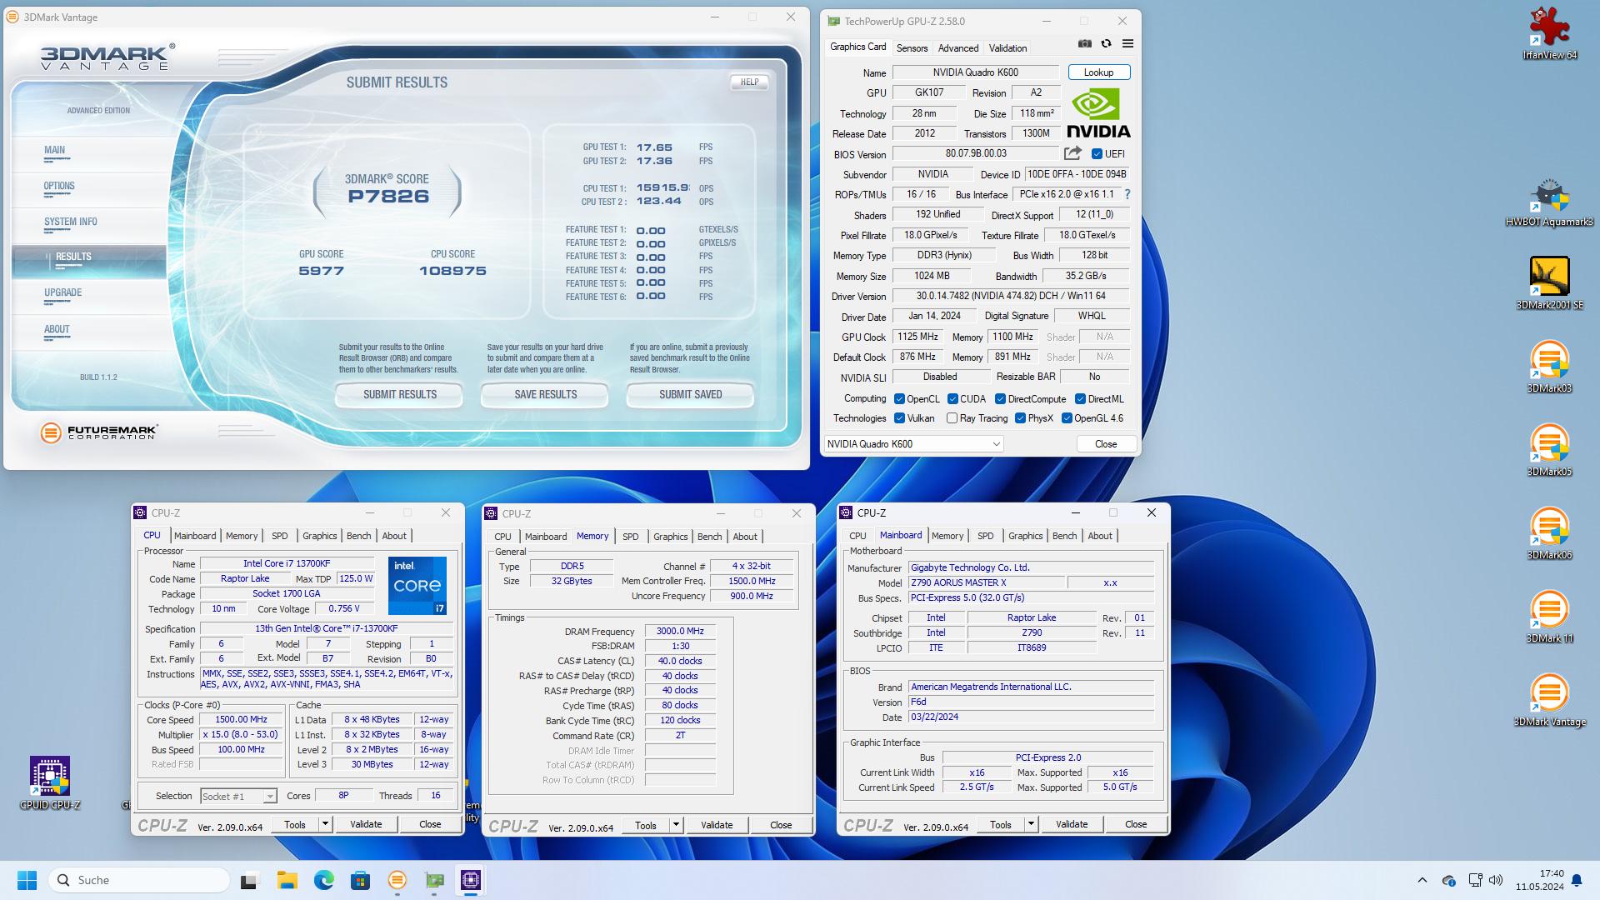Open the Windows Start menu
This screenshot has height=900, width=1600.
(x=27, y=880)
